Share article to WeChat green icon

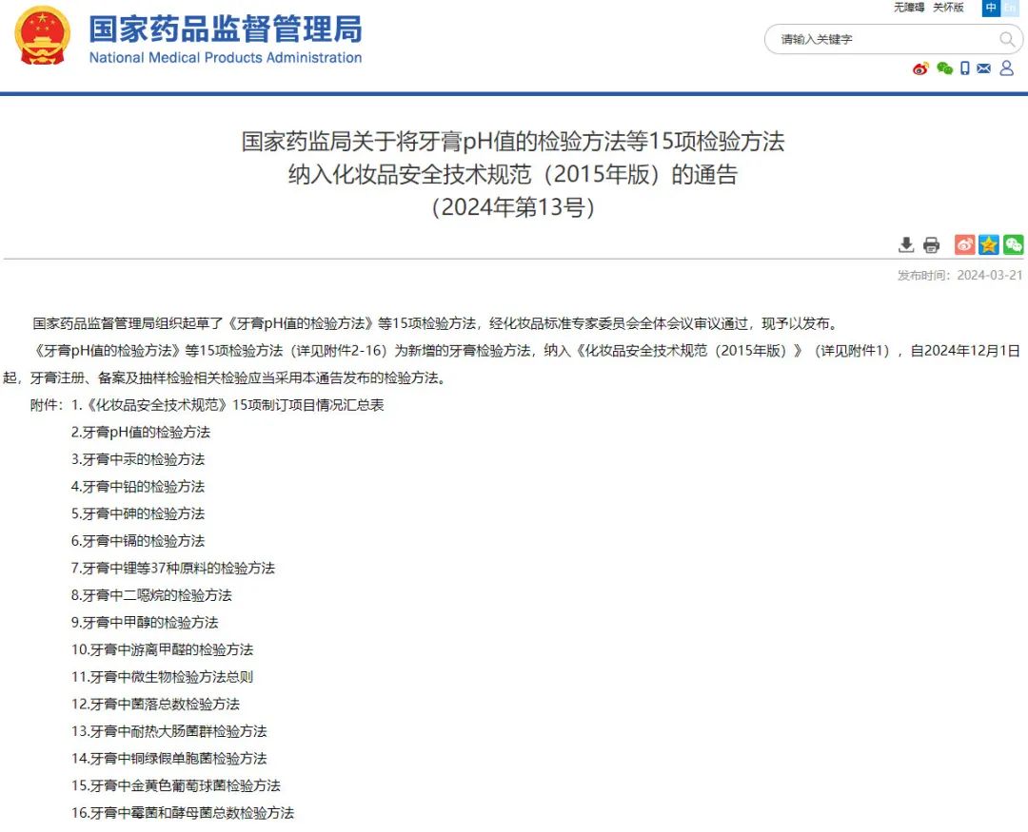click(1013, 244)
